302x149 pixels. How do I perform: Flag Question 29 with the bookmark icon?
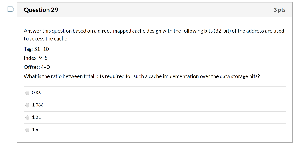pos(11,9)
